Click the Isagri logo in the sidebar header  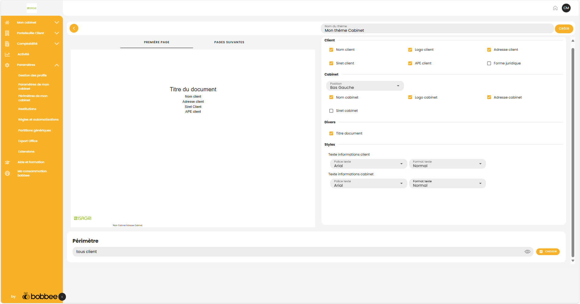pos(32,8)
